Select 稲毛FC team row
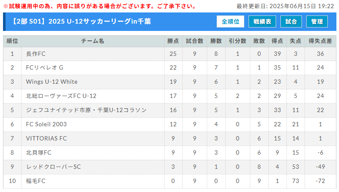 36,181
